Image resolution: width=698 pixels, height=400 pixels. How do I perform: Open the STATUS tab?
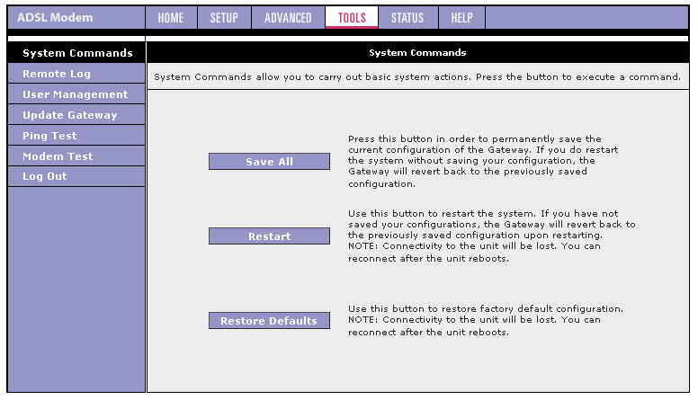pyautogui.click(x=407, y=18)
